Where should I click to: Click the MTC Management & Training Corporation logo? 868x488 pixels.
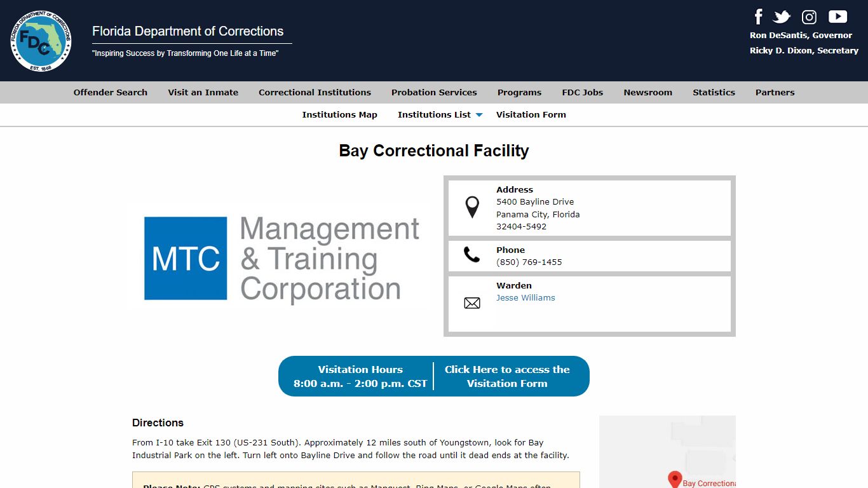click(x=282, y=259)
